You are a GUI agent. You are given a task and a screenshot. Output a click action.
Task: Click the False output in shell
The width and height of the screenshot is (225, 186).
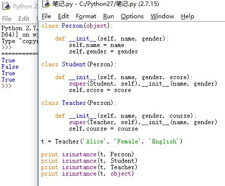pyautogui.click(x=10, y=67)
